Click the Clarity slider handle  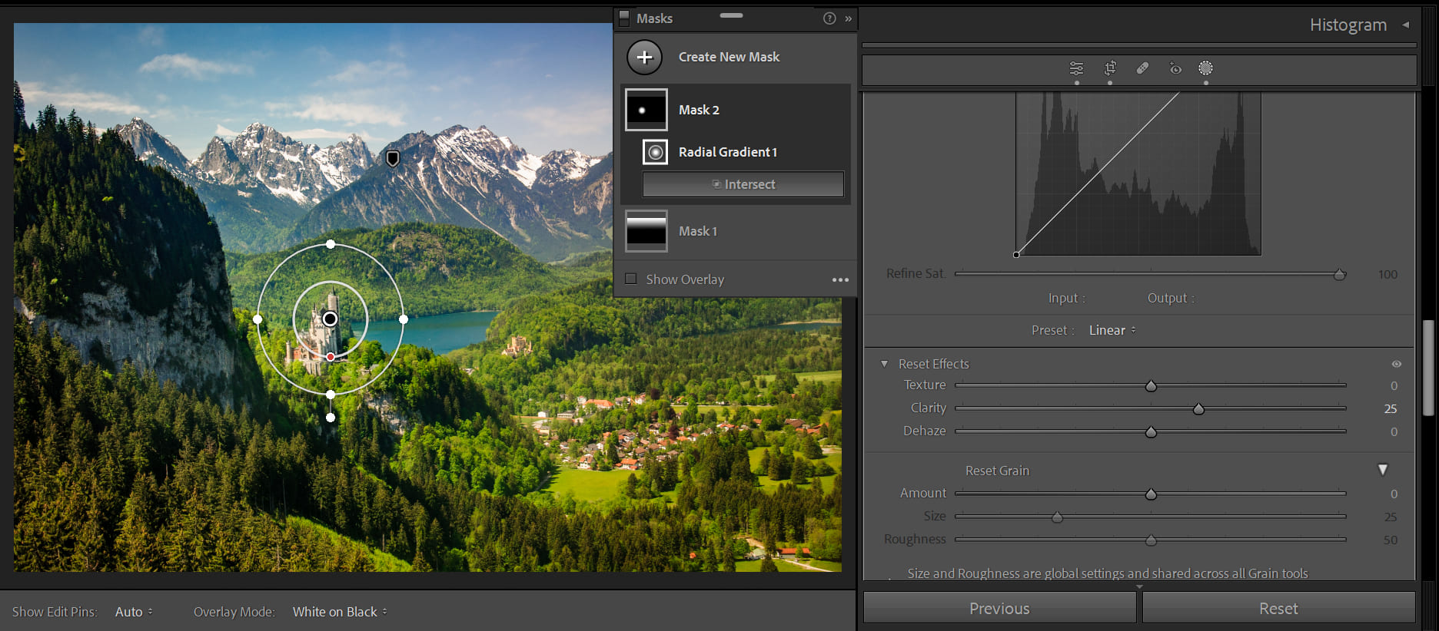pos(1198,409)
